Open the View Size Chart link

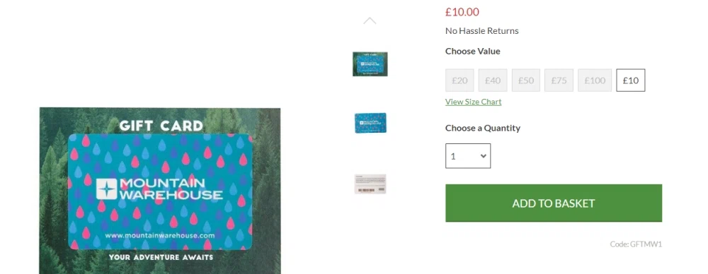[473, 102]
